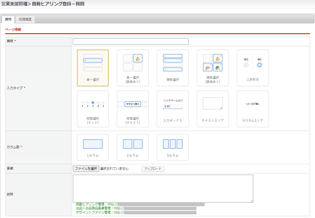Open the 質問 tab
This screenshot has height=218, width=315.
8,19
